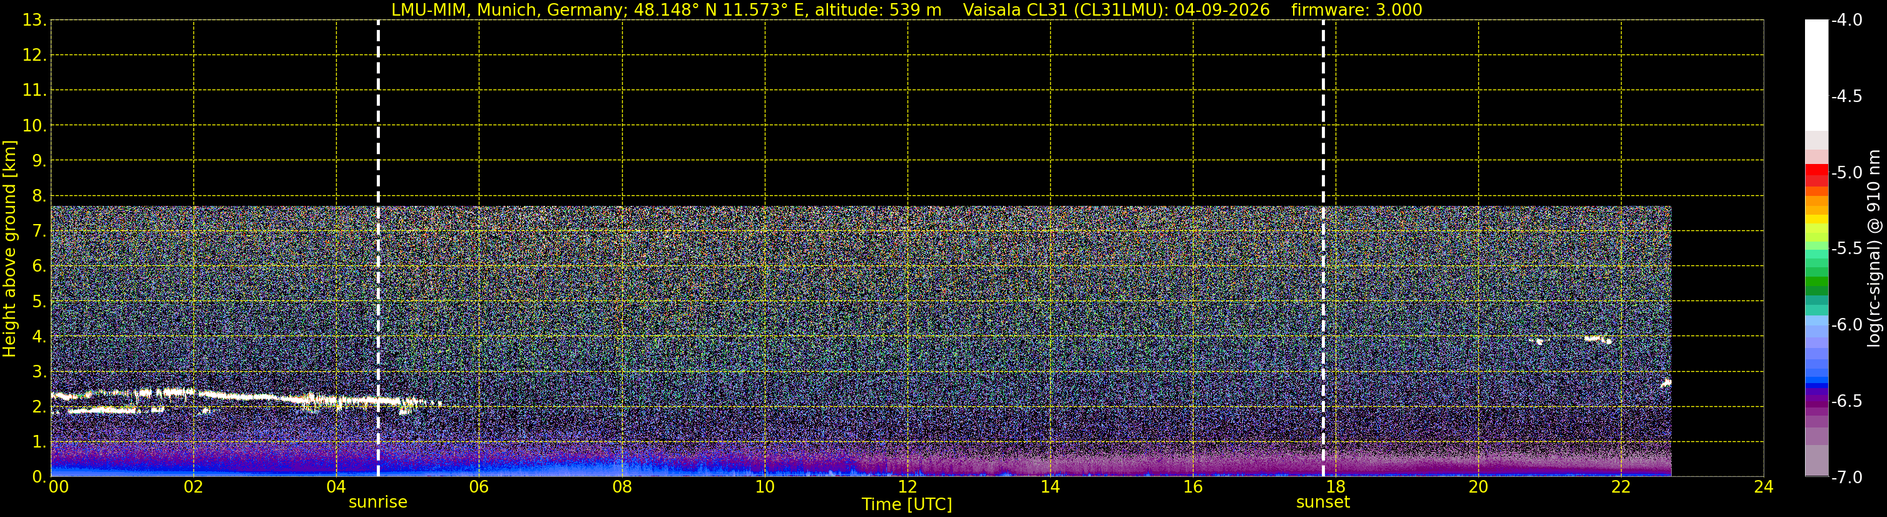Click the 'Time [UTC]' axis label
Screen dimensions: 1887x517
(x=907, y=504)
